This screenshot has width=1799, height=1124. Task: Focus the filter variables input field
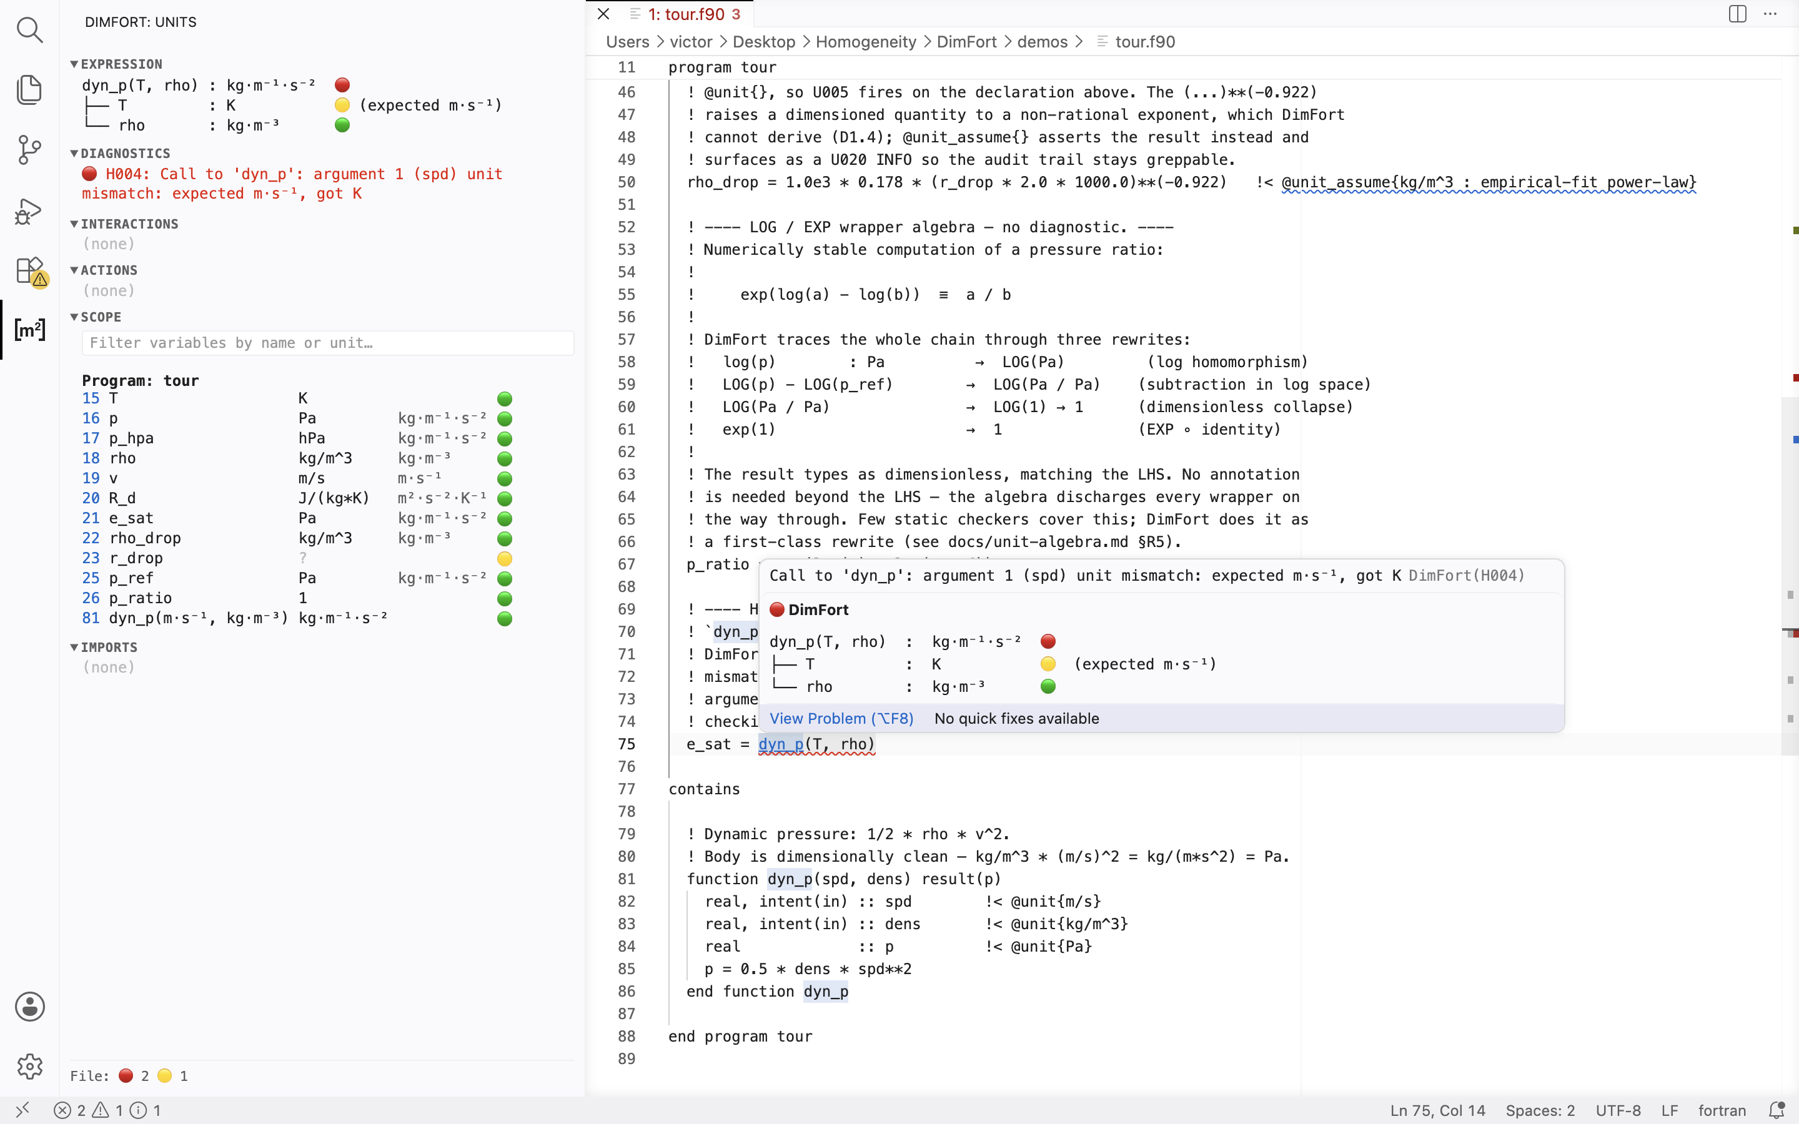[x=328, y=343]
